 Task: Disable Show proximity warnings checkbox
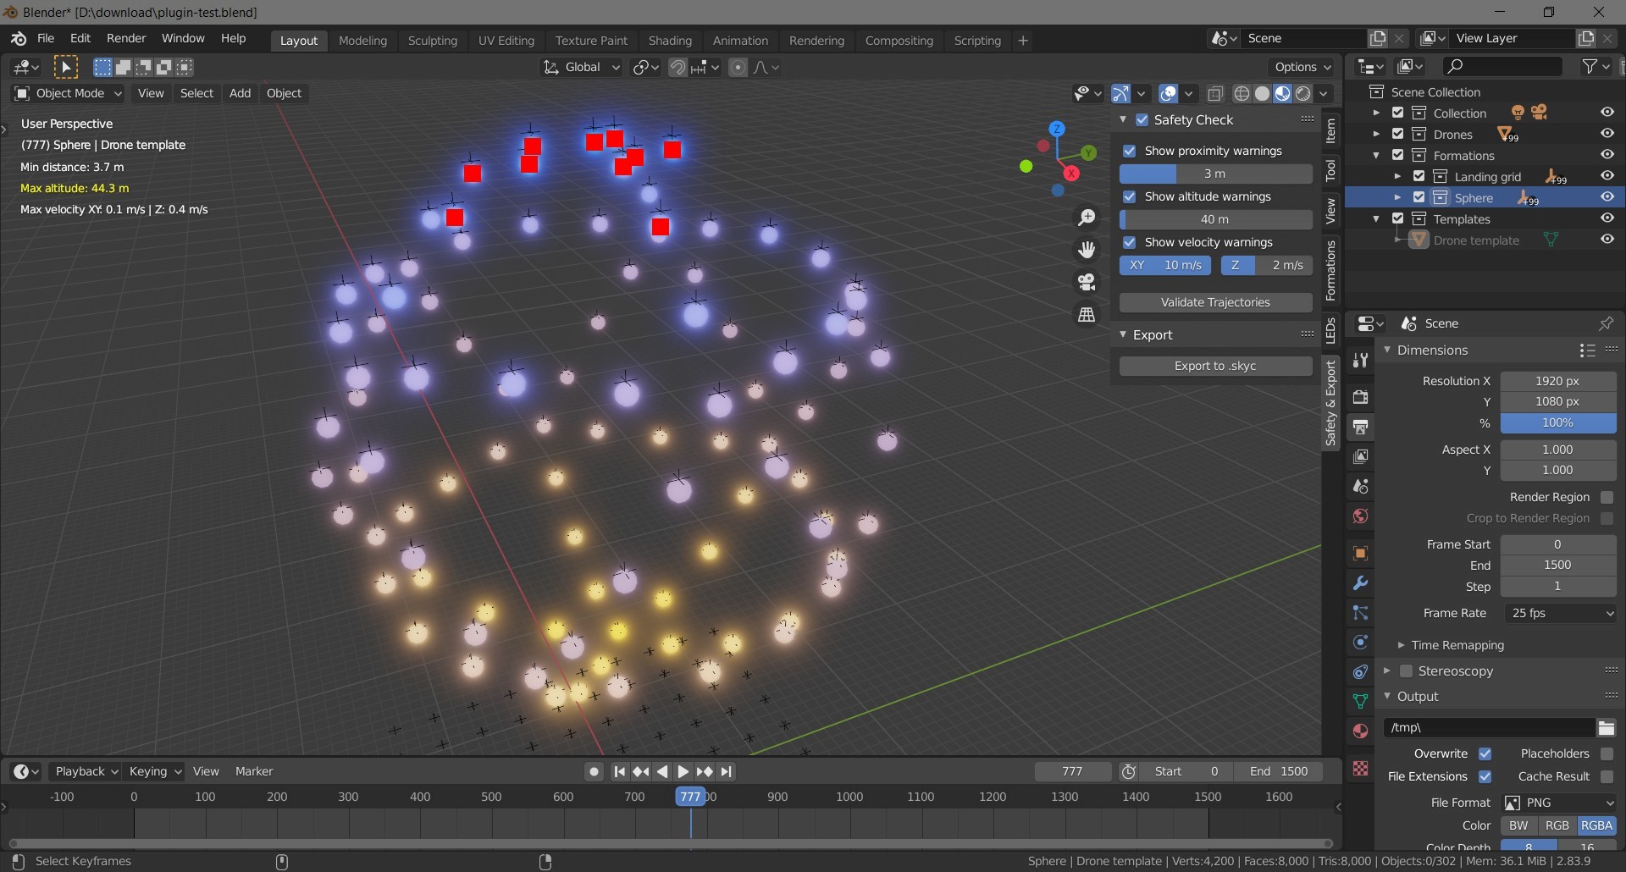coord(1131,150)
